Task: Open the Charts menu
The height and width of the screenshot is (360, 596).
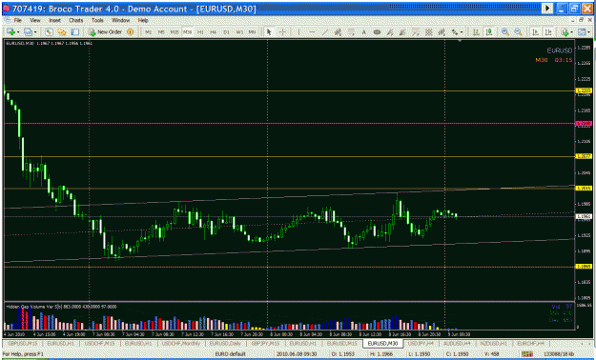Action: pos(75,20)
